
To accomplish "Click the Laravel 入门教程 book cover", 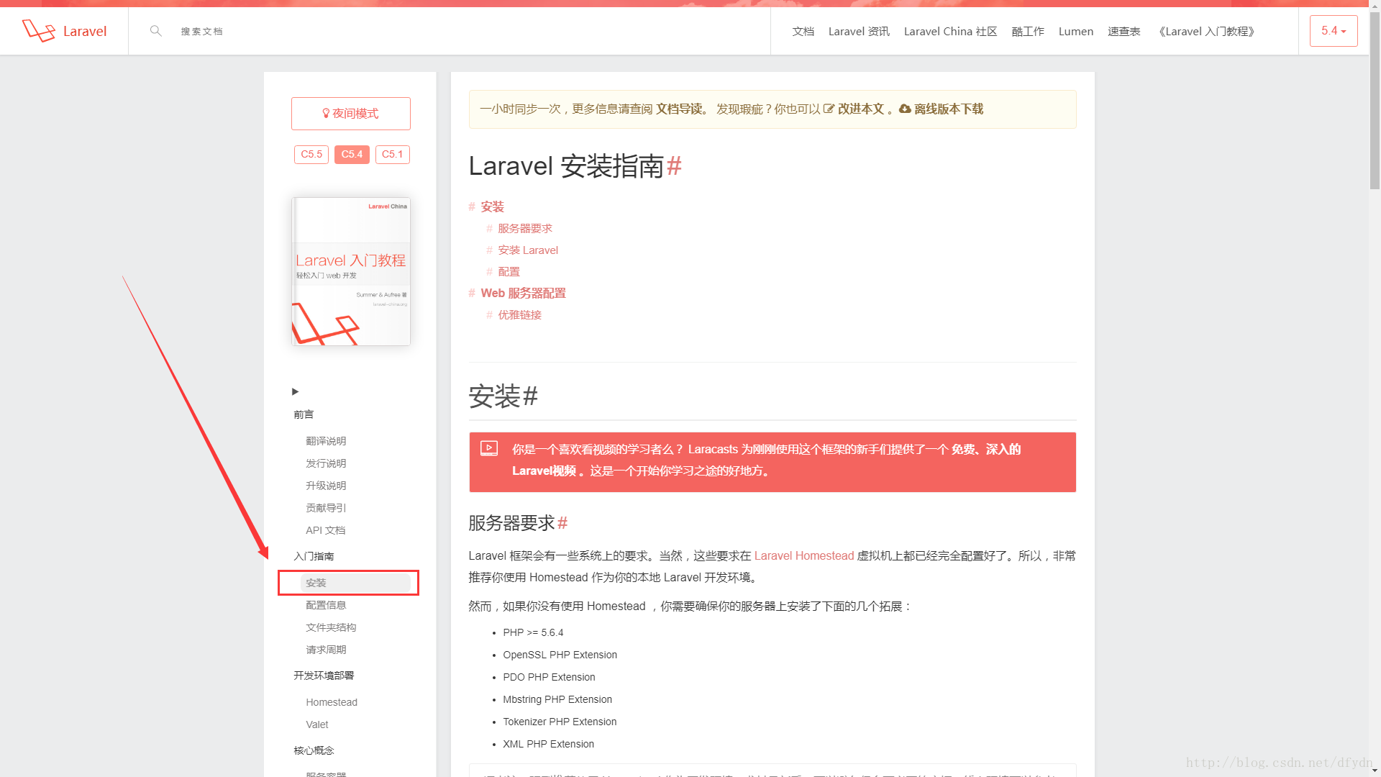I will [351, 271].
